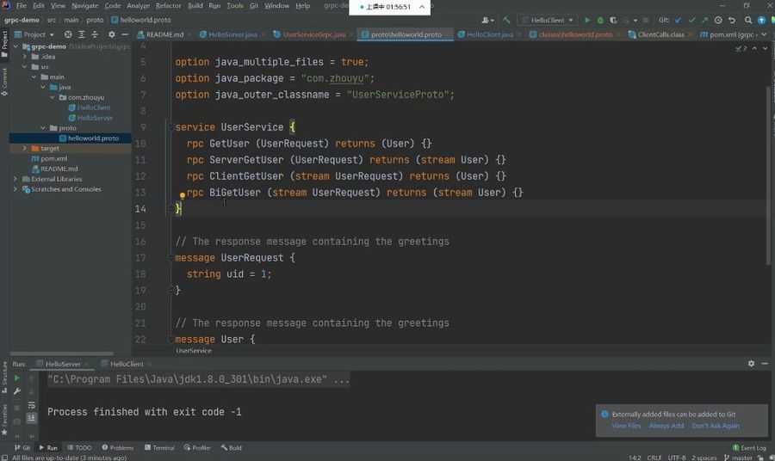This screenshot has width=775, height=461.
Task: Click the UTF-8 encoding in status bar
Action: (x=677, y=458)
